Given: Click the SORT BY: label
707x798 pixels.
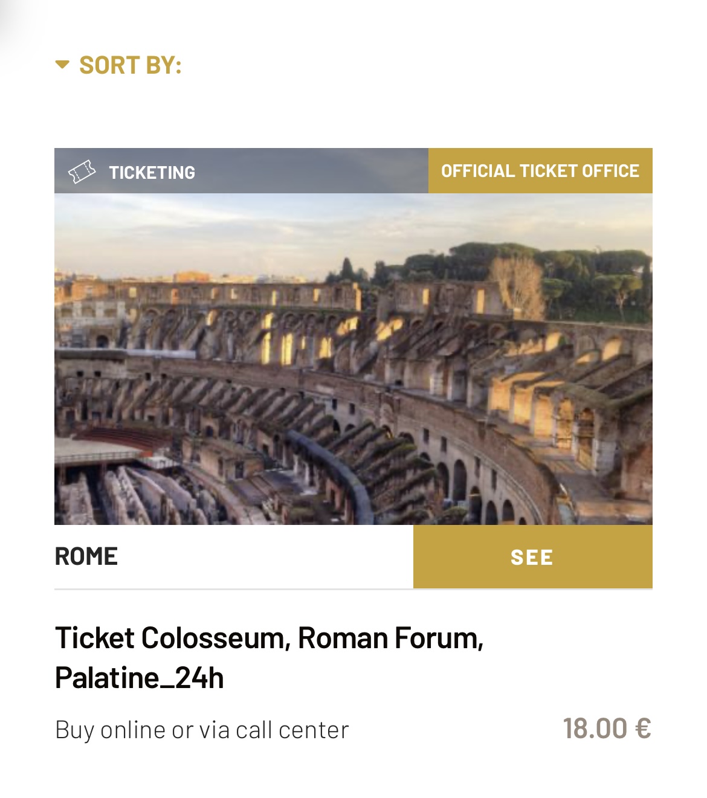Looking at the screenshot, I should click(x=130, y=65).
